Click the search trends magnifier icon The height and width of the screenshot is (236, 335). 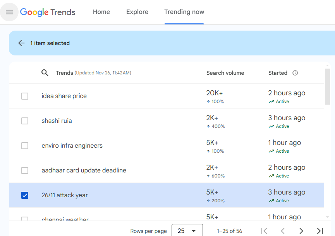(x=45, y=73)
